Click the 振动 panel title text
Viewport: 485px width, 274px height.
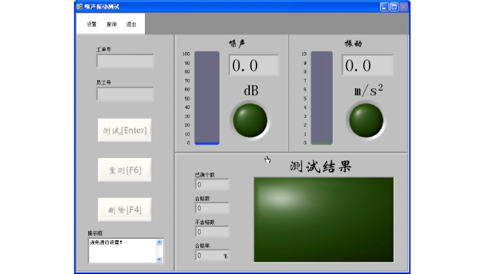click(353, 44)
